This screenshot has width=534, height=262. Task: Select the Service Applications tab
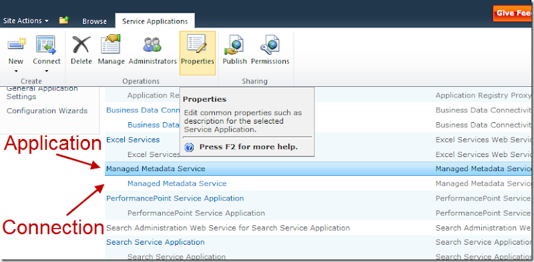click(155, 21)
